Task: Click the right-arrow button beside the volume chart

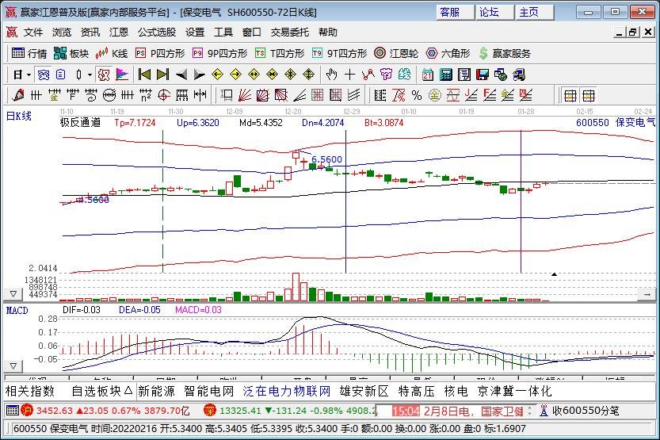Action: (647, 294)
